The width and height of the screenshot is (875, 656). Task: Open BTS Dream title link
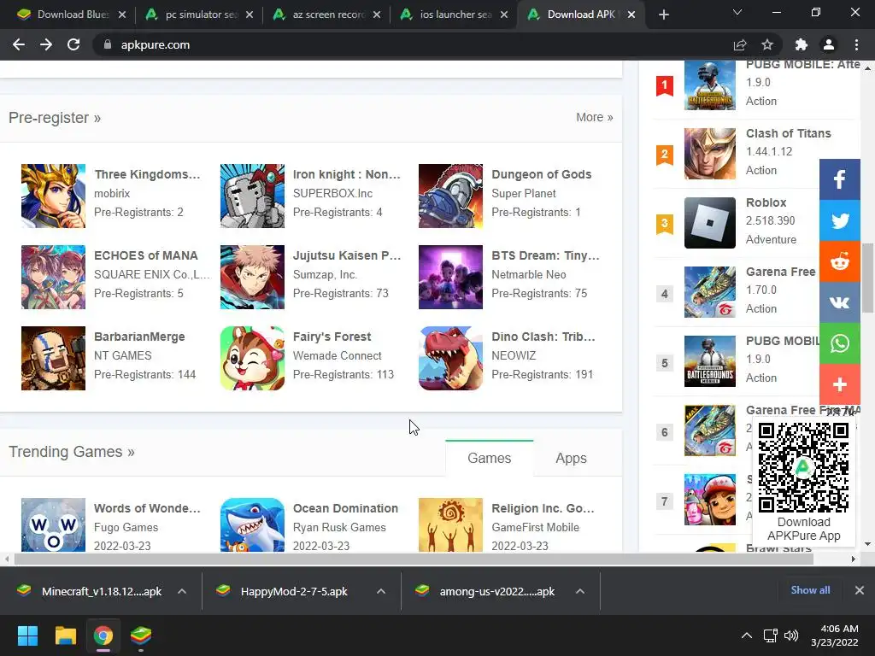click(x=545, y=255)
